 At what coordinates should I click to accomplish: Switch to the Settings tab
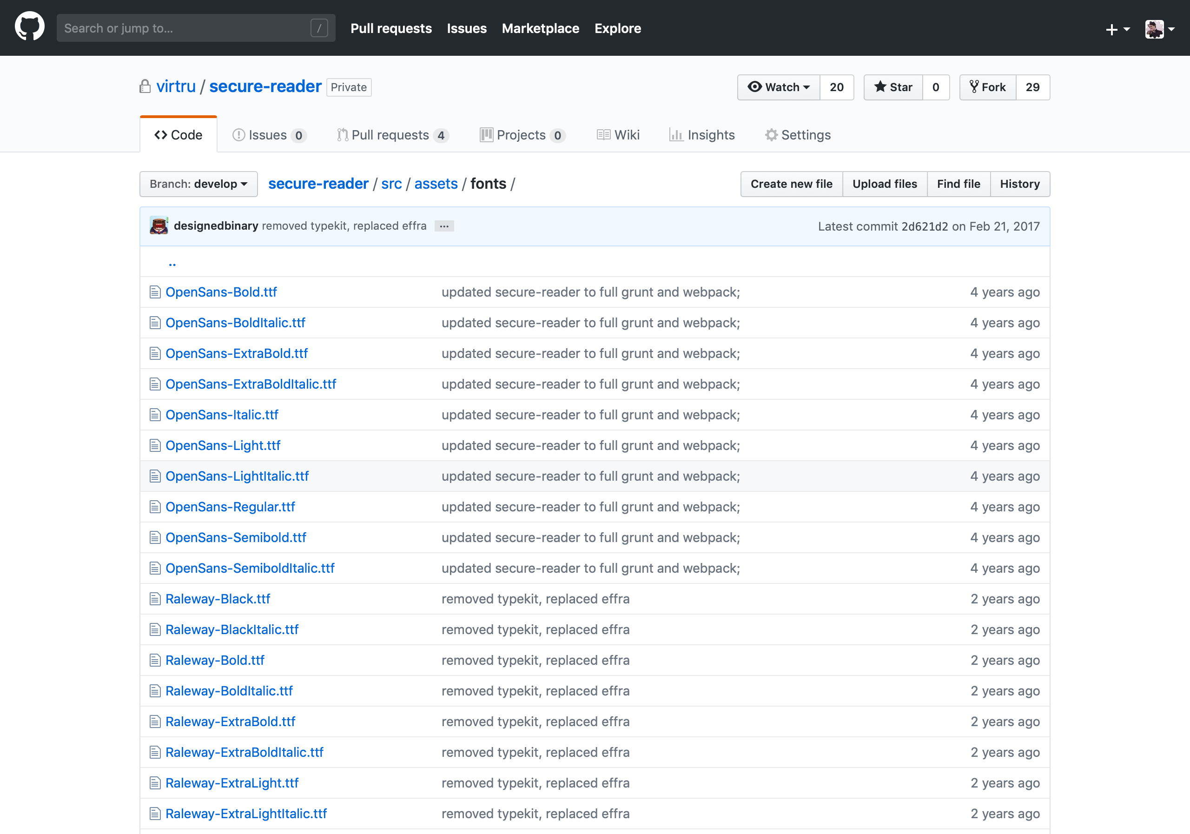click(798, 135)
